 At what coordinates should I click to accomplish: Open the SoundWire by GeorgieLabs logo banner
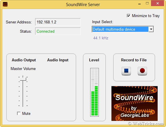(135, 103)
